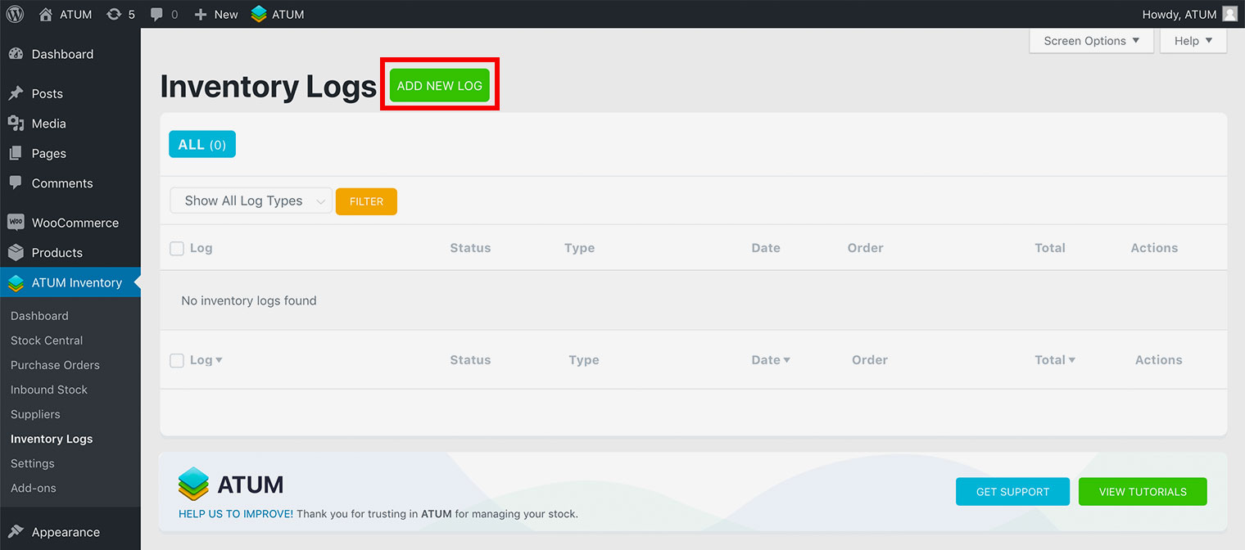Open the sidebar Comments menu label
Viewport: 1245px width, 550px height.
click(x=62, y=183)
